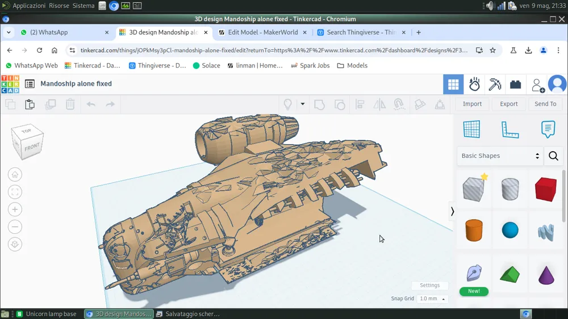The image size is (568, 319).
Task: Select the Notes tool
Action: [x=548, y=129]
